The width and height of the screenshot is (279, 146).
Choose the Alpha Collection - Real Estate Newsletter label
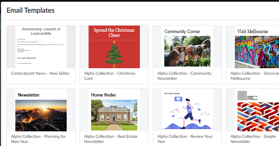(x=109, y=139)
